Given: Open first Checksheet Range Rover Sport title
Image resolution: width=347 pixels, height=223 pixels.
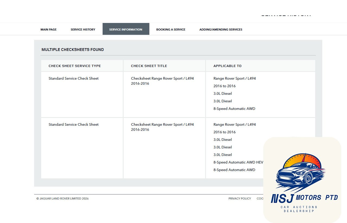Looking at the screenshot, I should (x=162, y=81).
